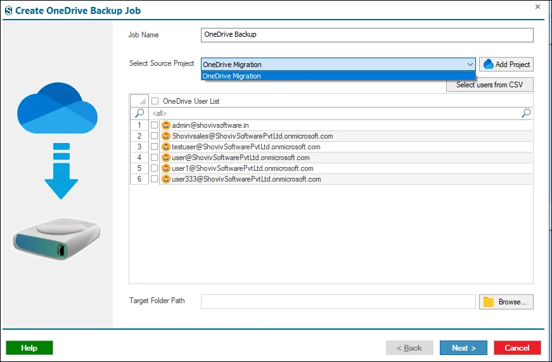Open Help via the green button
The height and width of the screenshot is (362, 552).
(x=30, y=348)
